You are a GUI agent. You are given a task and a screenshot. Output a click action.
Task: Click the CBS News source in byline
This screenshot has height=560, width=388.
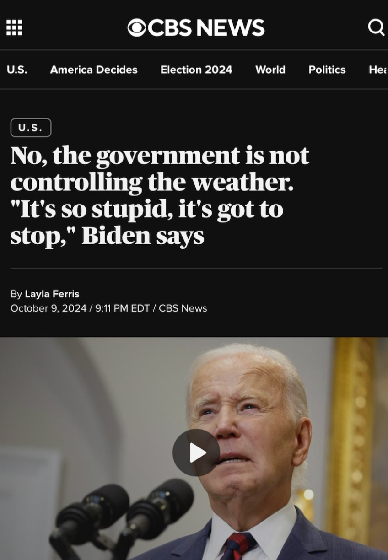pos(183,308)
